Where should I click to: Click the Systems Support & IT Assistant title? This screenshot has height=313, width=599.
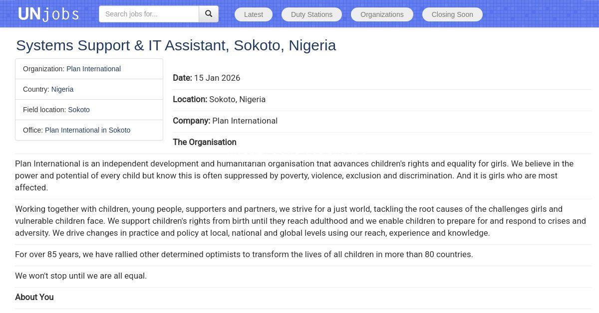176,45
